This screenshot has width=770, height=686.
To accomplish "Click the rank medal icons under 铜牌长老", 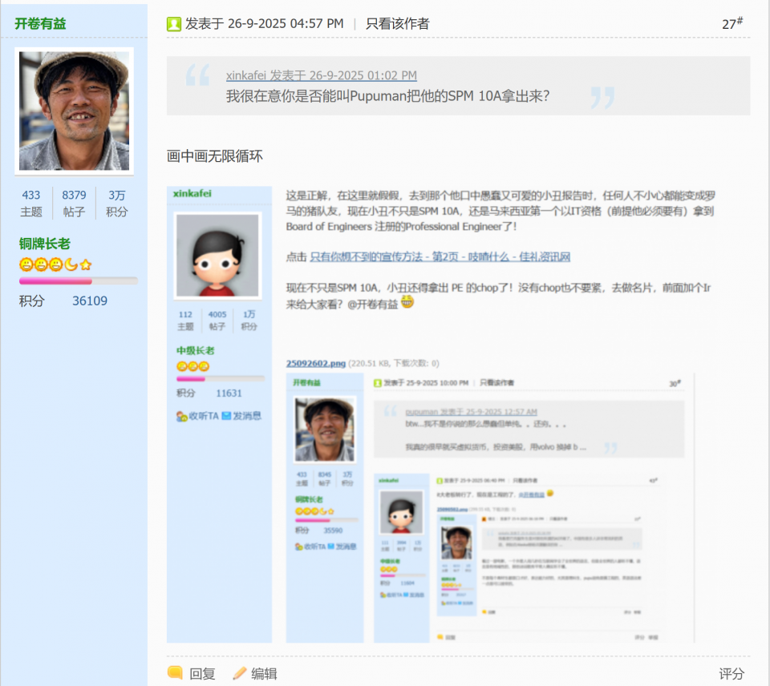I will click(x=55, y=264).
